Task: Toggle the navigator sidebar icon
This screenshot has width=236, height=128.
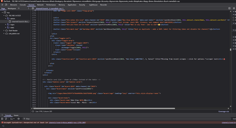Action: point(33,9)
